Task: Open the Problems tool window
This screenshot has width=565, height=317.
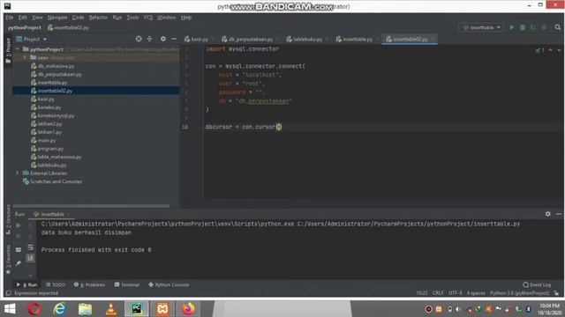Action: 89,284
